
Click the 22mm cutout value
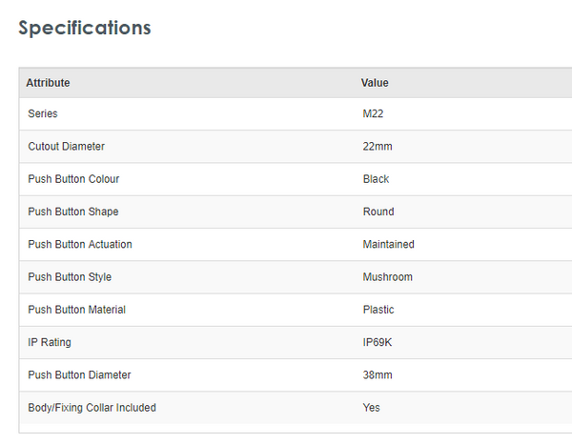click(x=378, y=147)
